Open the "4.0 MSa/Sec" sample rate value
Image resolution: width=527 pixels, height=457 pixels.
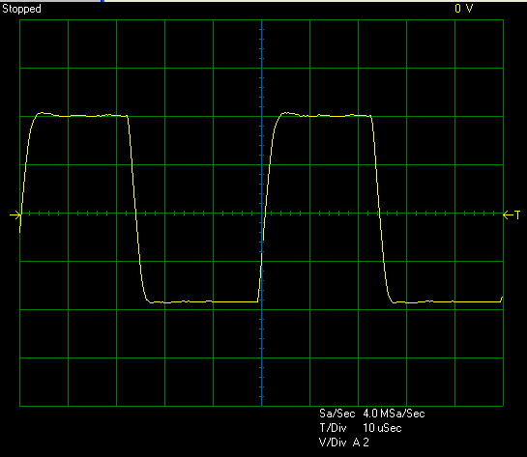(x=394, y=414)
